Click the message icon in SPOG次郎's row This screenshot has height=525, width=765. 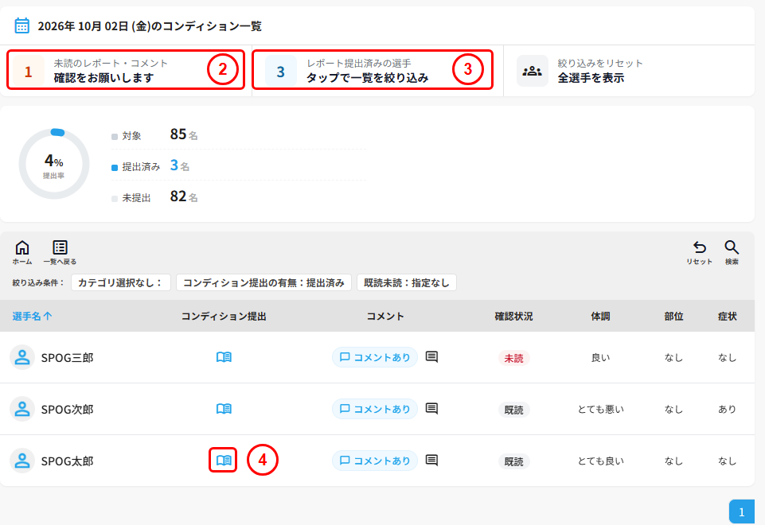tap(431, 409)
